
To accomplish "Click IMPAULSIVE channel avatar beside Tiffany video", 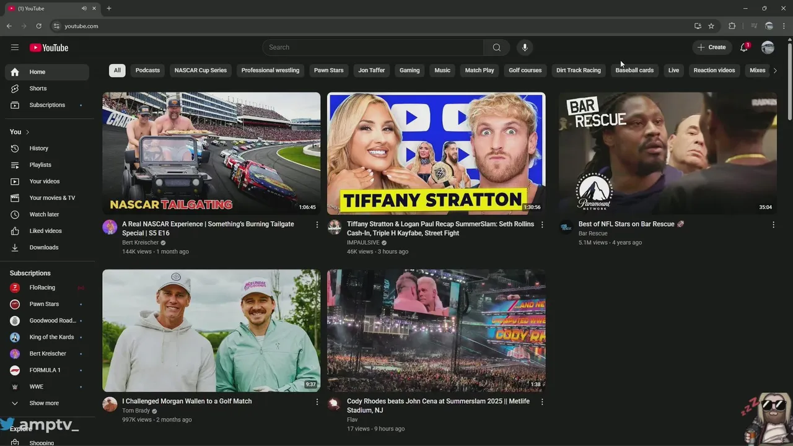I will click(335, 227).
